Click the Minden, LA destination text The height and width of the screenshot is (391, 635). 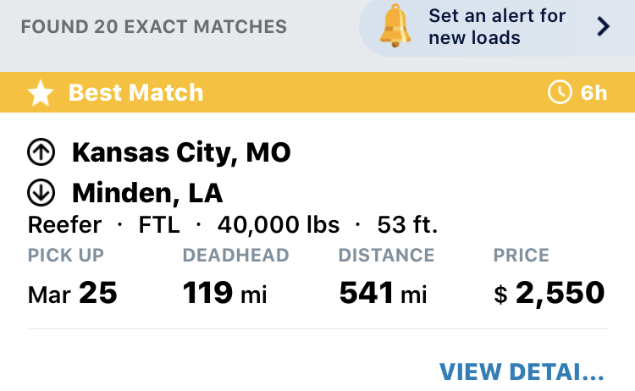pyautogui.click(x=147, y=193)
